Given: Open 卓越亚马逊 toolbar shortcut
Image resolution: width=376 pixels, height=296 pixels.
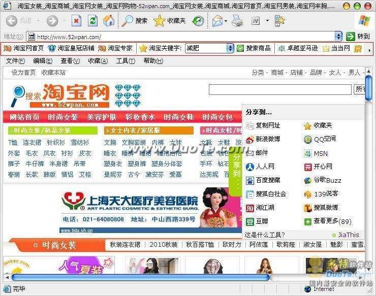Looking at the screenshot, I should 298,48.
